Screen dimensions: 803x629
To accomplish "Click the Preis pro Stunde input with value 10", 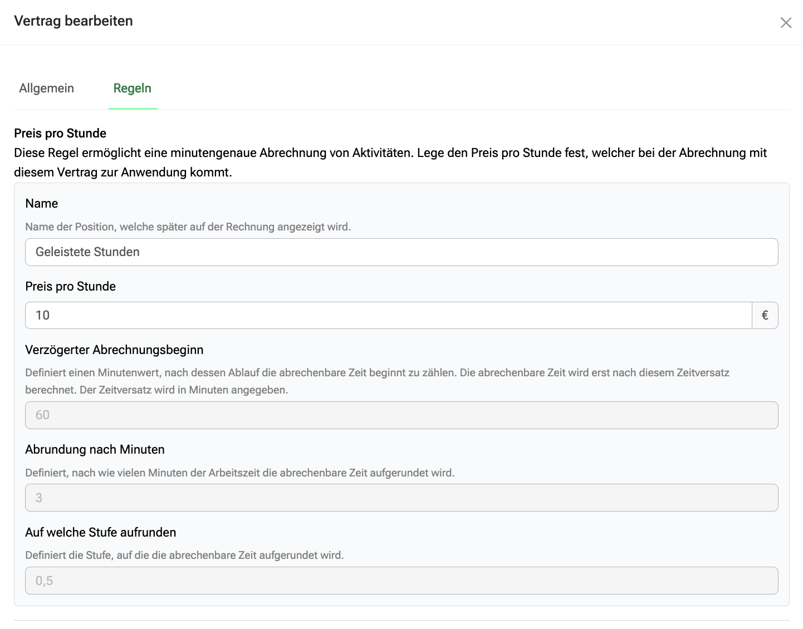I will tap(389, 316).
